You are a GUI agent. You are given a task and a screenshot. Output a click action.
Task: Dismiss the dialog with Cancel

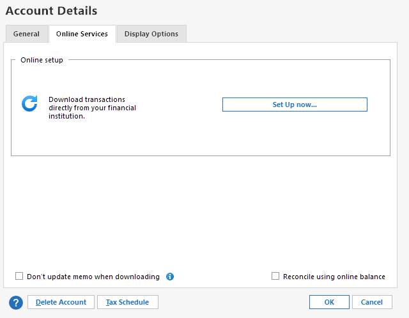pyautogui.click(x=371, y=302)
